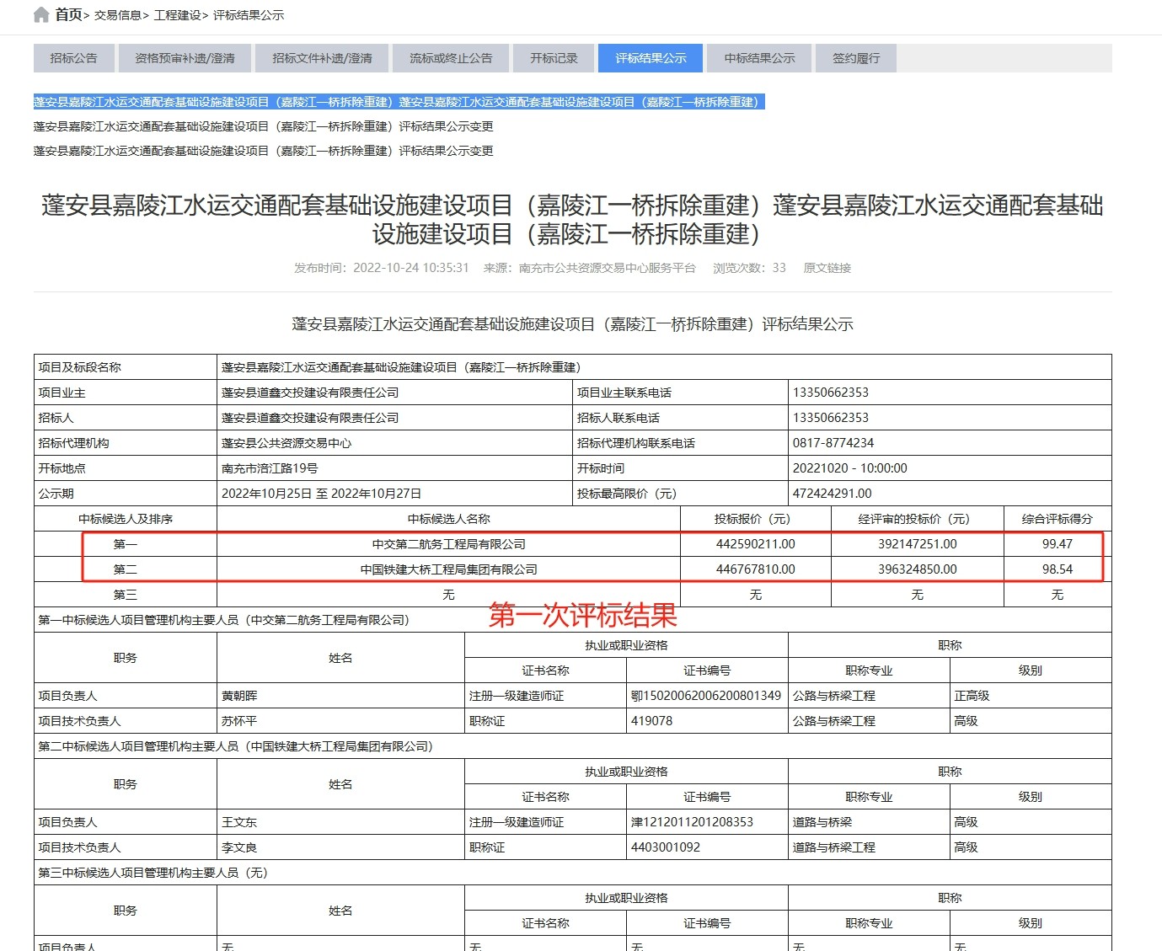The image size is (1162, 951).
Task: Select the 流标或终止公告 tab
Action: point(451,58)
